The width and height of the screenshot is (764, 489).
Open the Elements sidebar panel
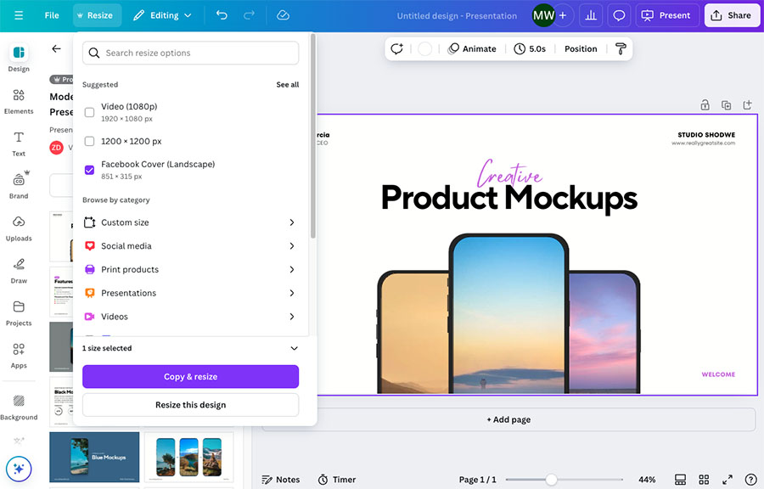(19, 101)
